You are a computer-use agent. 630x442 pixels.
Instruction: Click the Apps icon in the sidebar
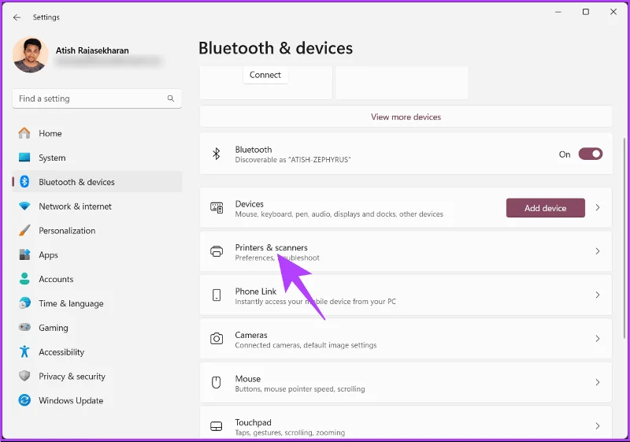(24, 254)
